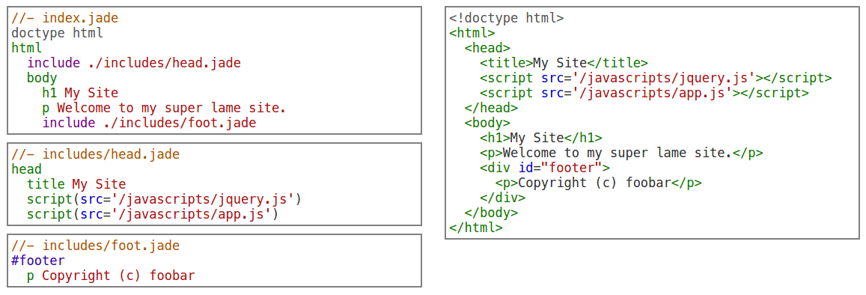This screenshot has height=295, width=866.
Task: Click the '//- includes/foot.jade' comment
Action: pos(96,246)
